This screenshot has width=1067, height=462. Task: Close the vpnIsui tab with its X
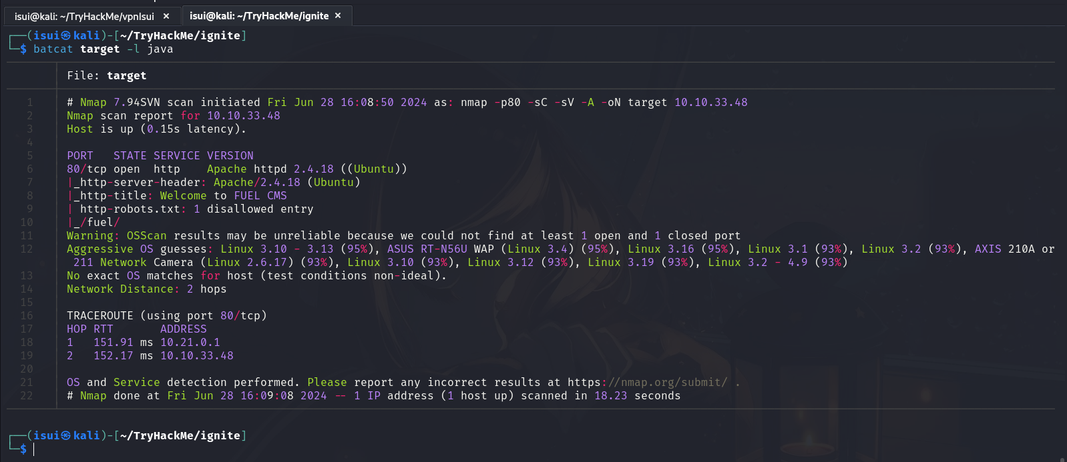[166, 16]
